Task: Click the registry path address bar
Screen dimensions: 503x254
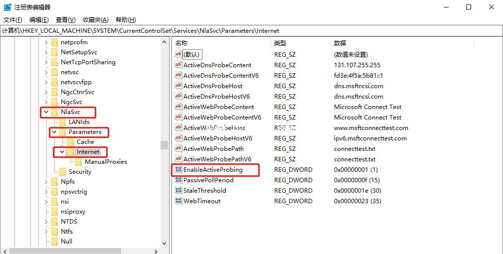Action: tap(251, 31)
